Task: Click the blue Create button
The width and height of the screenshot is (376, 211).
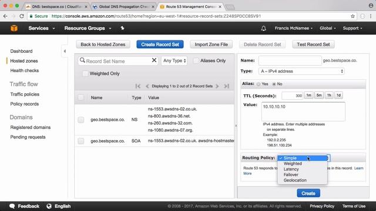Action: [308, 193]
